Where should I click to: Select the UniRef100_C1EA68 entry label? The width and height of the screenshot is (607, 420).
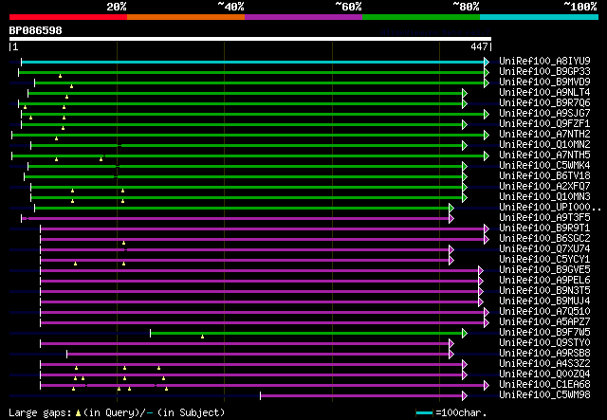[x=544, y=385]
